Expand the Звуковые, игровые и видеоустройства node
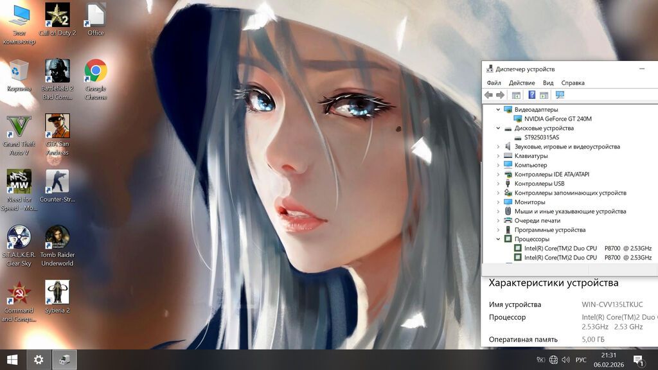 [x=498, y=146]
